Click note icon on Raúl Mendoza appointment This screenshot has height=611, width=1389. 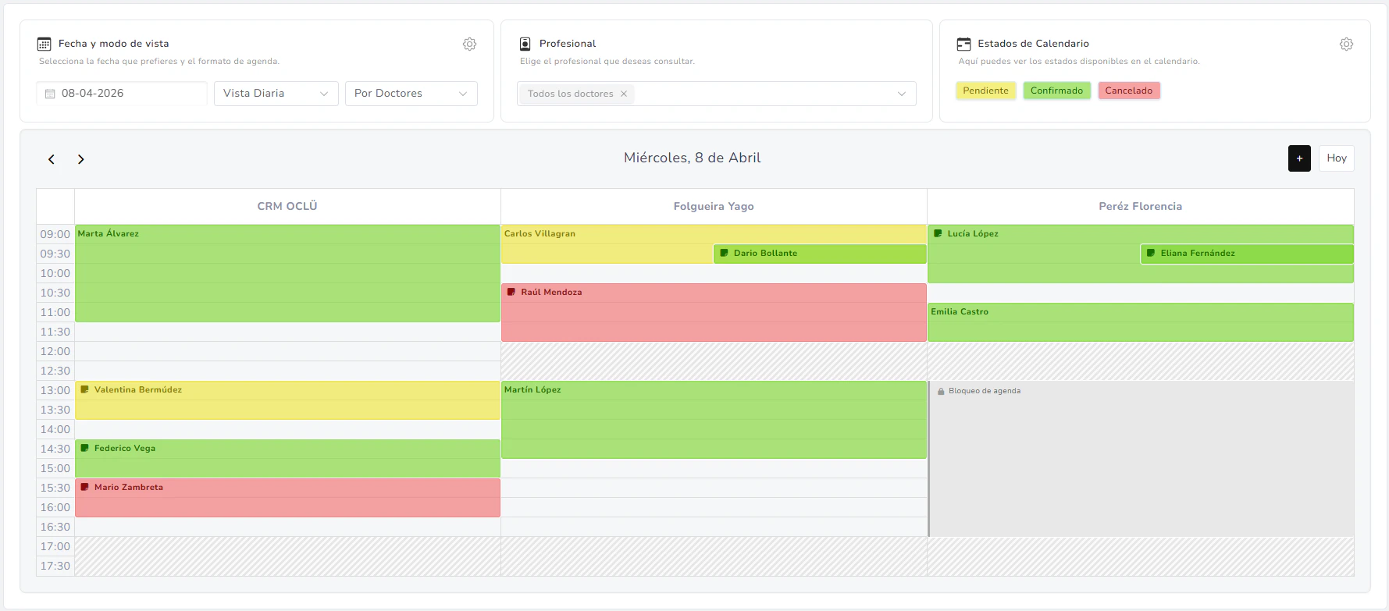pyautogui.click(x=511, y=292)
